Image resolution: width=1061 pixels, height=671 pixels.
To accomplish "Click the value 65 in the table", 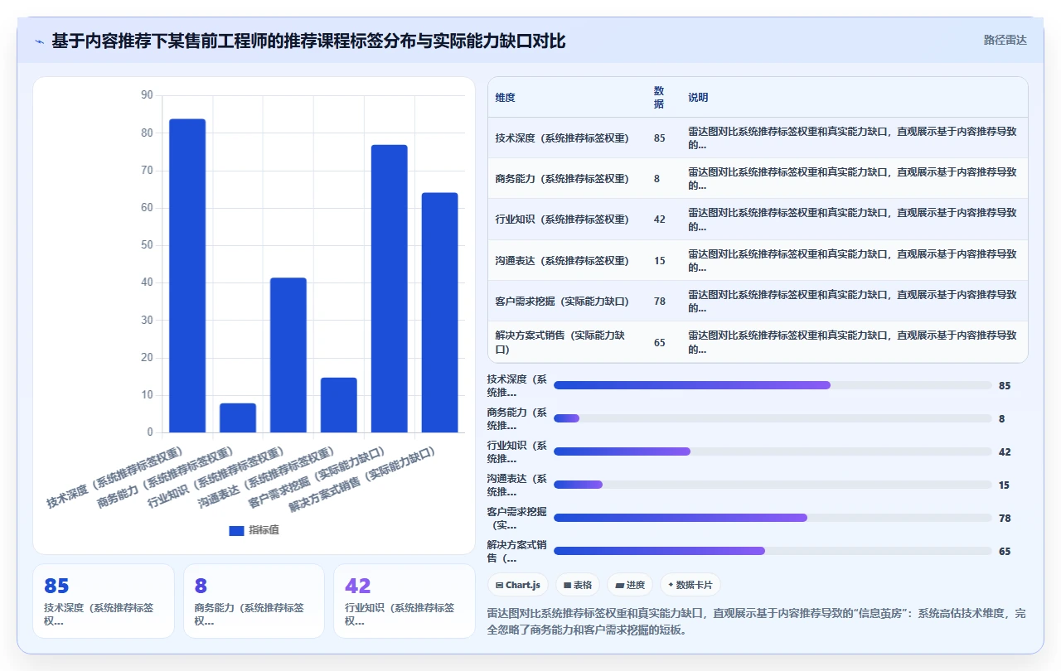I will click(659, 342).
